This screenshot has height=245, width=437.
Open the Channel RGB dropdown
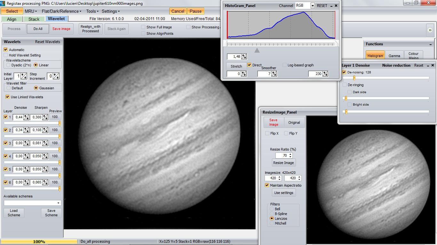coord(313,5)
